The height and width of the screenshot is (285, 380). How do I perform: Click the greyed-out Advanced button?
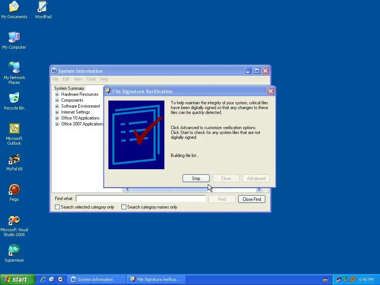point(256,178)
